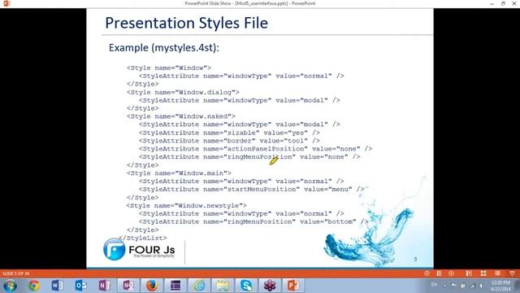Click the volume speaker tray icon
Viewport: 520px width, 293px height.
tap(481, 286)
